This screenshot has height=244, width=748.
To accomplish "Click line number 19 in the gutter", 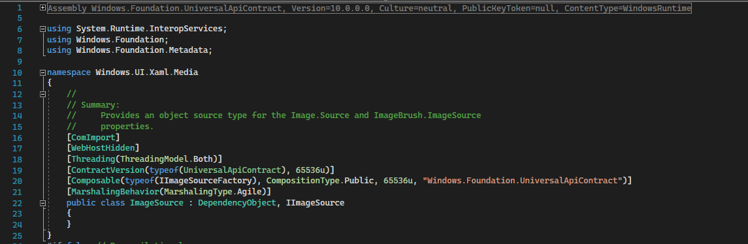I will point(17,171).
